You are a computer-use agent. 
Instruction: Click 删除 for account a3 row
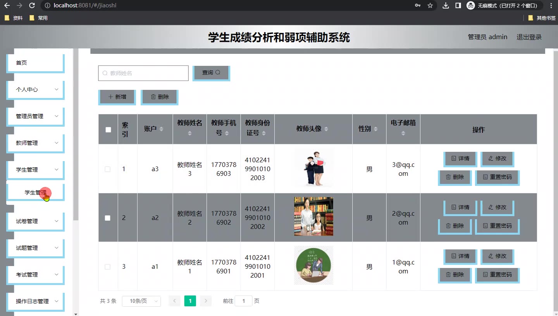(455, 177)
